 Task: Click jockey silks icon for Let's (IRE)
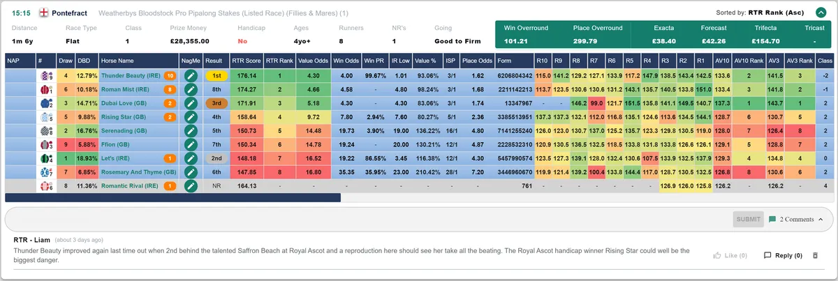(x=46, y=159)
